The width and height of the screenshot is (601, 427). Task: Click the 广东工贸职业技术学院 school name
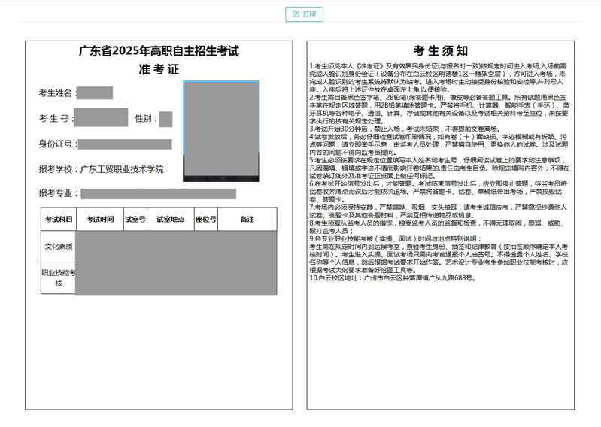(121, 169)
